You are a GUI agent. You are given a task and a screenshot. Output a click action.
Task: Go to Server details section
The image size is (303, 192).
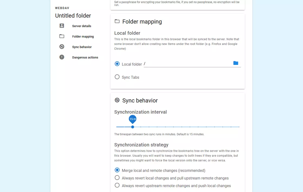(81, 26)
